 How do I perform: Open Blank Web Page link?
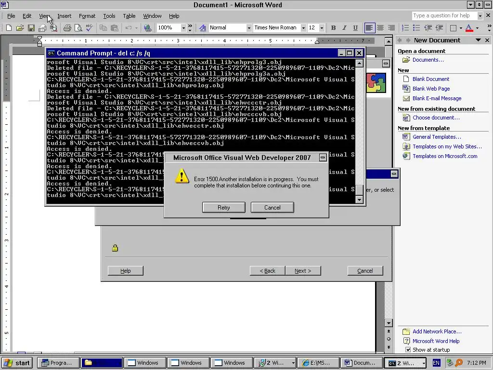pyautogui.click(x=431, y=89)
